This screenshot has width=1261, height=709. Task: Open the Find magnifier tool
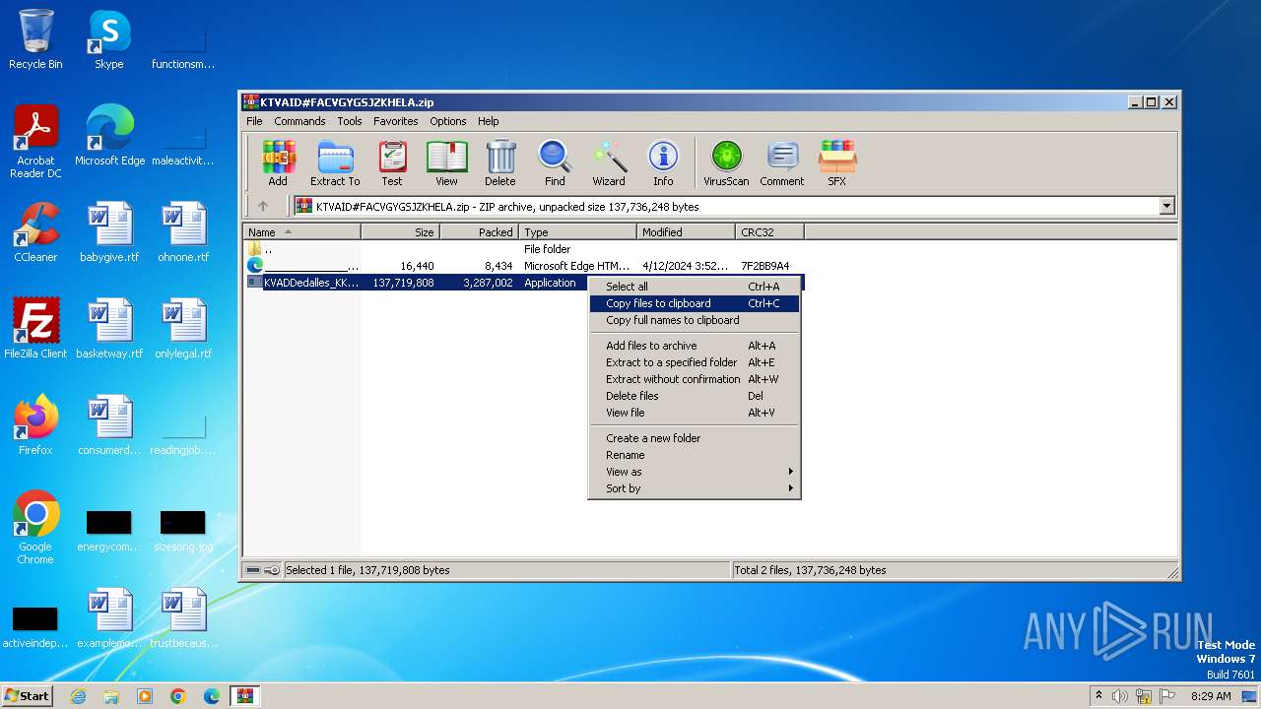[555, 163]
